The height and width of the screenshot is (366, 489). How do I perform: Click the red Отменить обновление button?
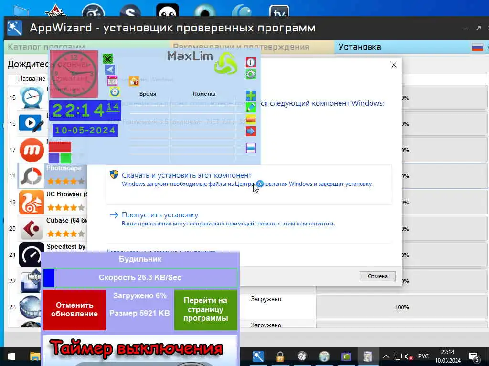[74, 310]
